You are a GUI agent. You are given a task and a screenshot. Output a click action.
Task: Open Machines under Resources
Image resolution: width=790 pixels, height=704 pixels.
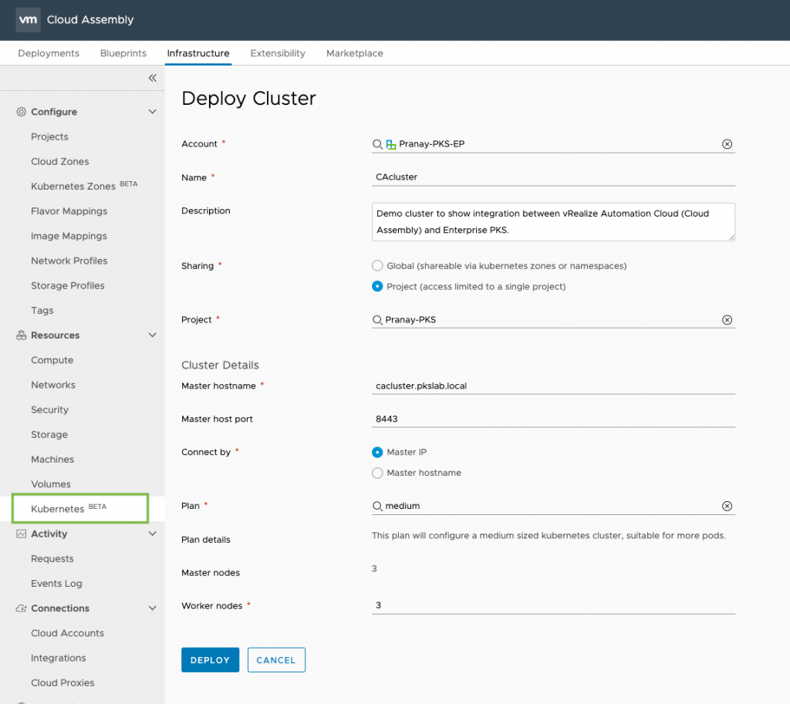52,460
